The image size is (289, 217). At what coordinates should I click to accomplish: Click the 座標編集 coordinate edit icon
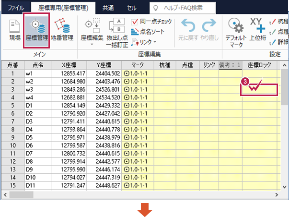[92, 30]
